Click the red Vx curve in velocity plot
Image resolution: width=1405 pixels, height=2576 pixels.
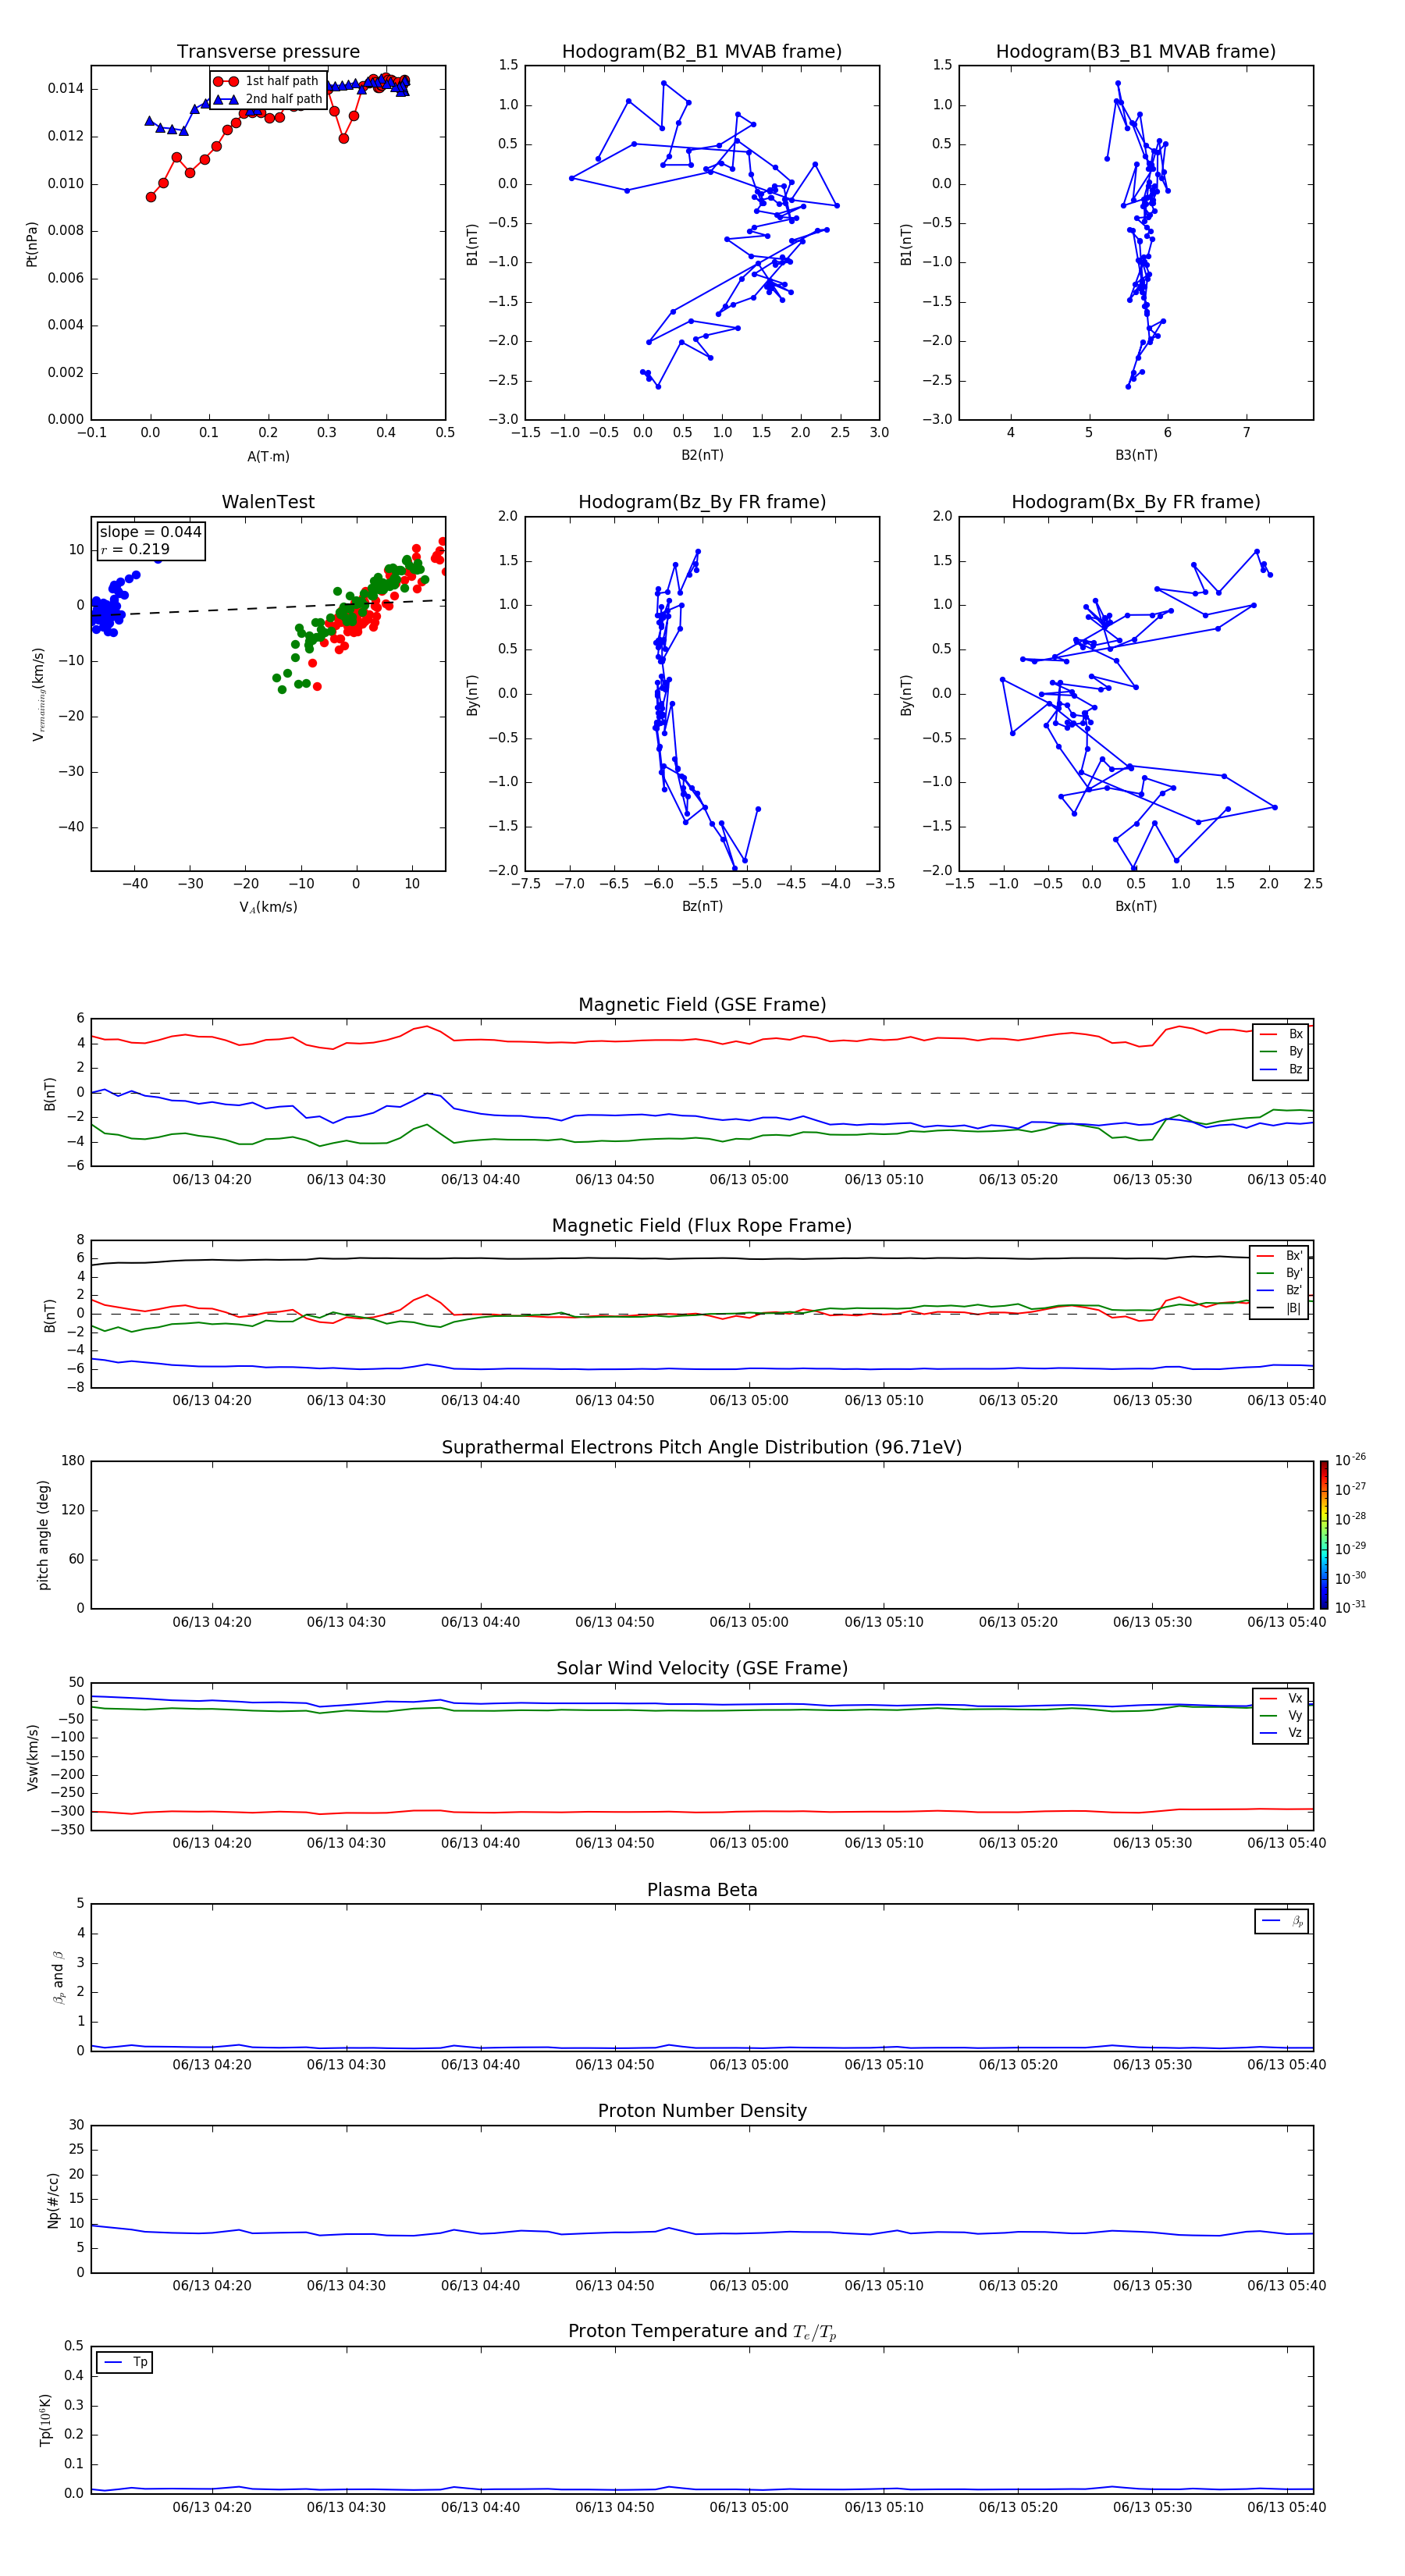pos(700,1811)
